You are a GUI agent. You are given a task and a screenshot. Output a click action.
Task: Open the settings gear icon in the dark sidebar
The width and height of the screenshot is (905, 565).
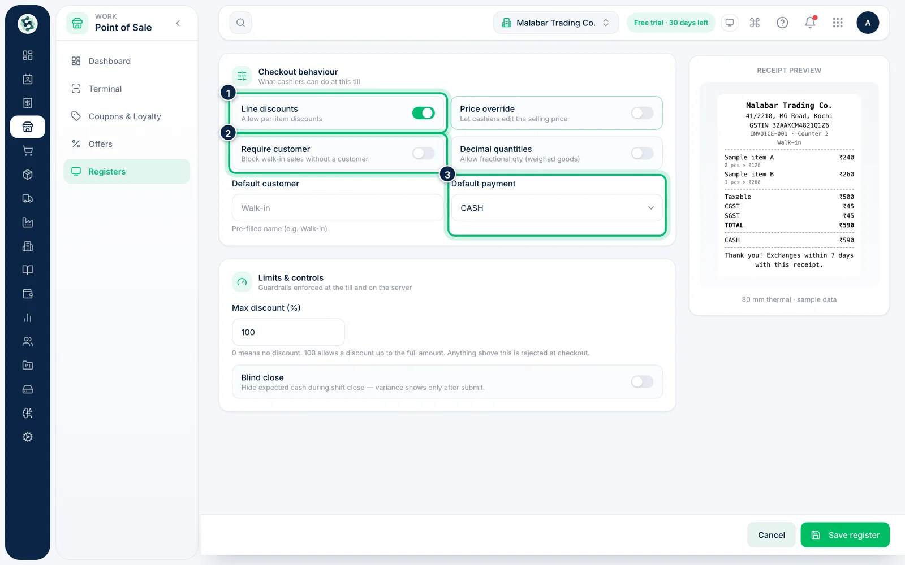pyautogui.click(x=27, y=437)
